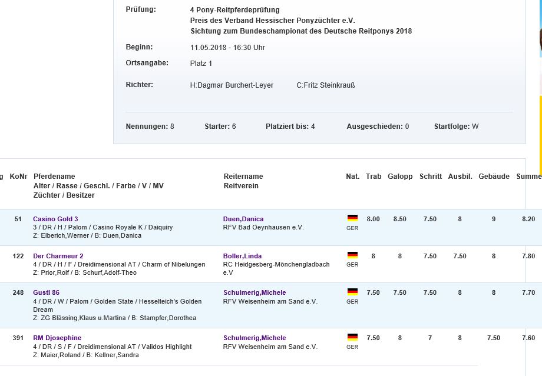Select the Schritt column header
Viewport: 542px width, 376px height.
coord(431,177)
